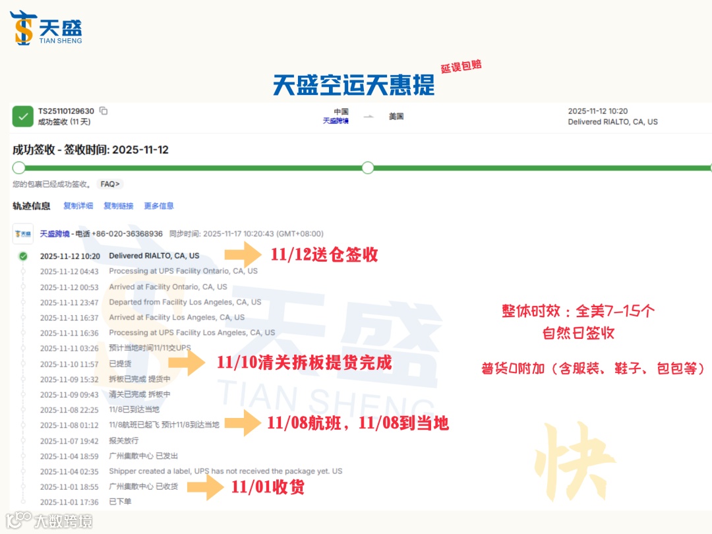Image resolution: width=712 pixels, height=534 pixels.
Task: Select row '11/8航班已起飞 预计11/8到达当地'
Action: (x=129, y=425)
